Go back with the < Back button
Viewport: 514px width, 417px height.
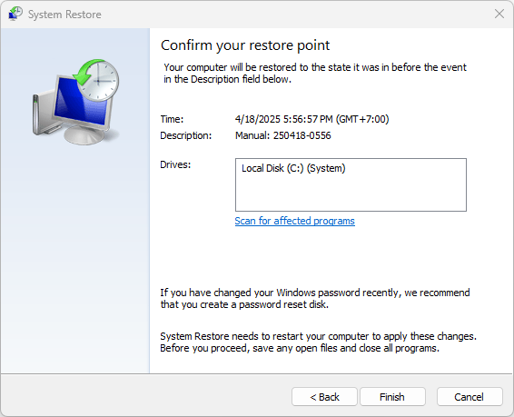coord(324,397)
